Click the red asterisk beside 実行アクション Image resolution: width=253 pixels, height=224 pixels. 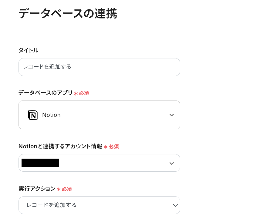pyautogui.click(x=59, y=189)
